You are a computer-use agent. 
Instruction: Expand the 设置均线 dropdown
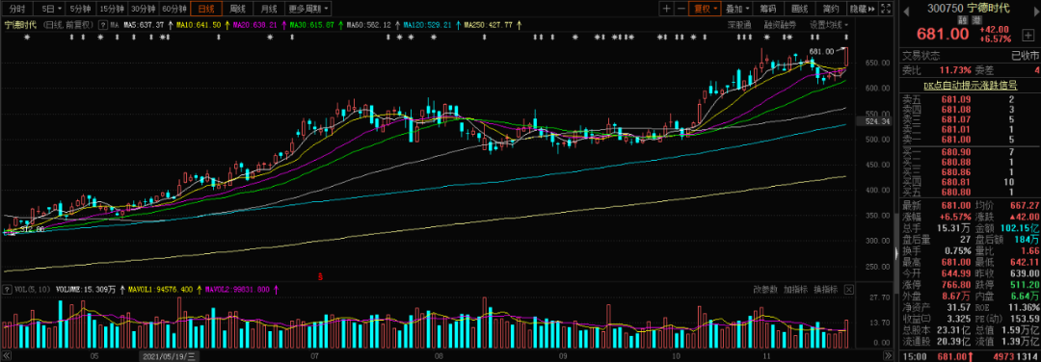click(x=829, y=24)
